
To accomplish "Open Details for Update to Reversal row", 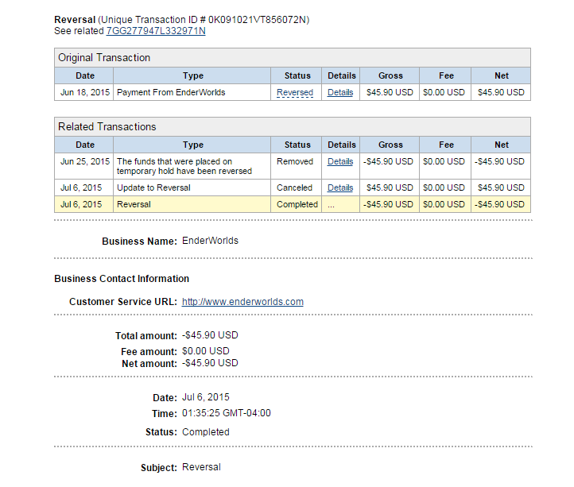I will click(340, 187).
